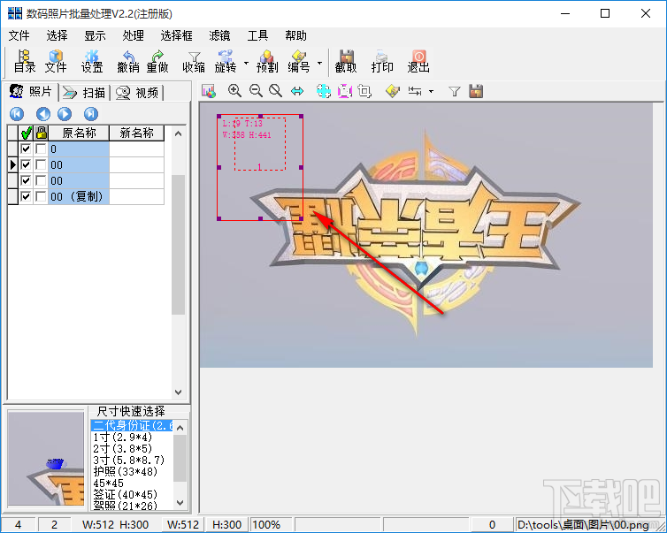Open dropdown arrow beside swap arrows icon

tap(431, 91)
